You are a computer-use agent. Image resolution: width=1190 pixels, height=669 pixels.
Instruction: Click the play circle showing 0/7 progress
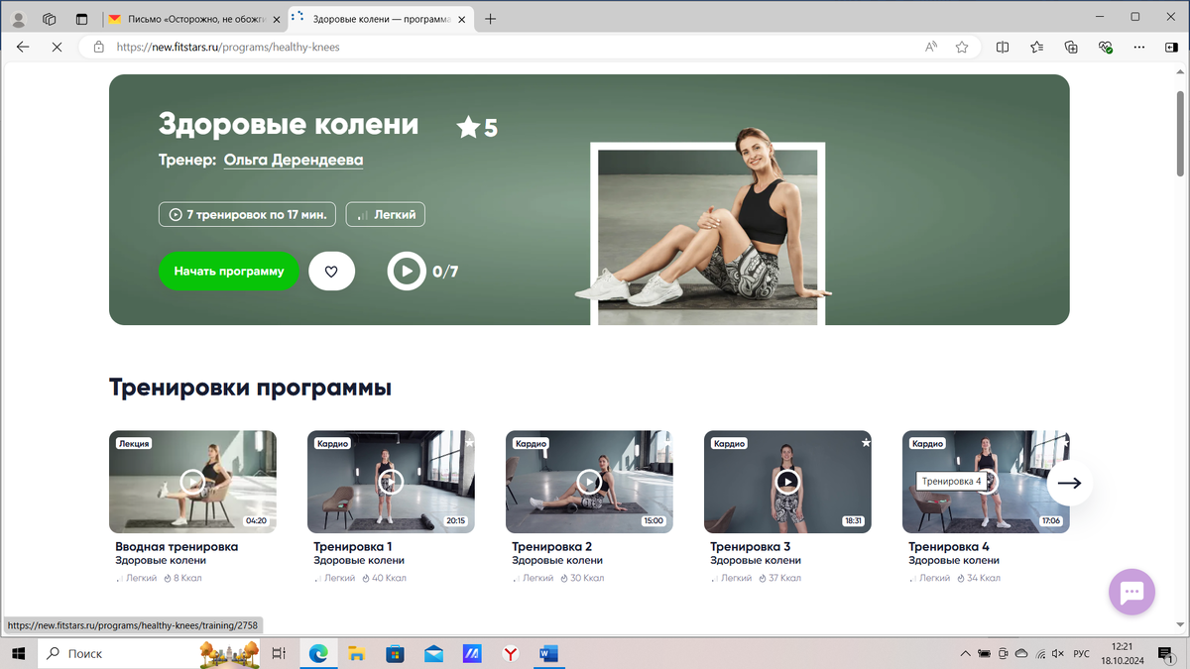(x=407, y=271)
